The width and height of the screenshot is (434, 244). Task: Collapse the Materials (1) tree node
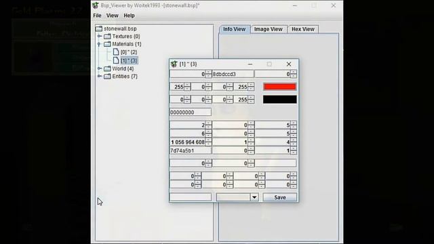point(99,44)
